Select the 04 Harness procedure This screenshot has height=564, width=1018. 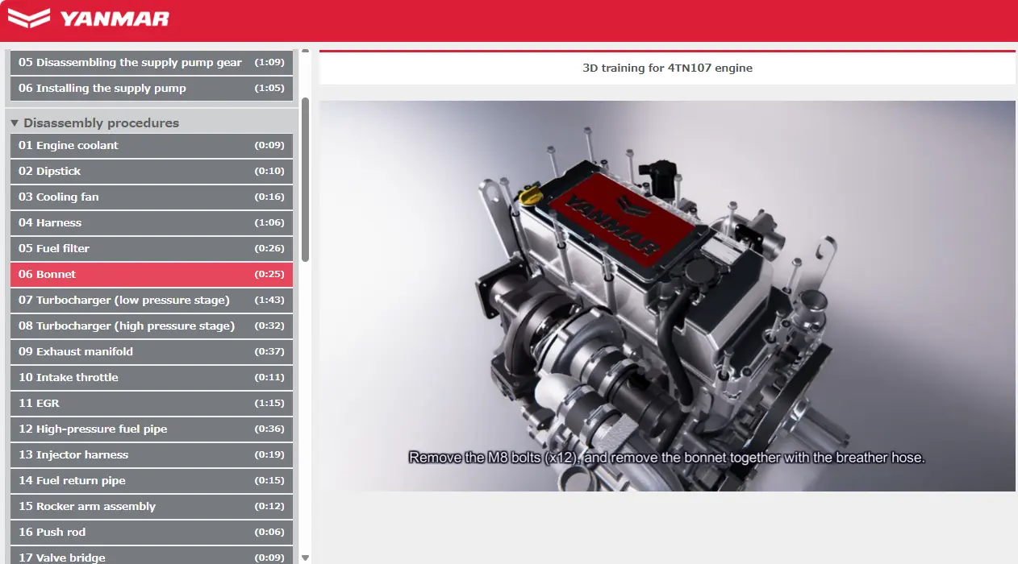click(150, 222)
